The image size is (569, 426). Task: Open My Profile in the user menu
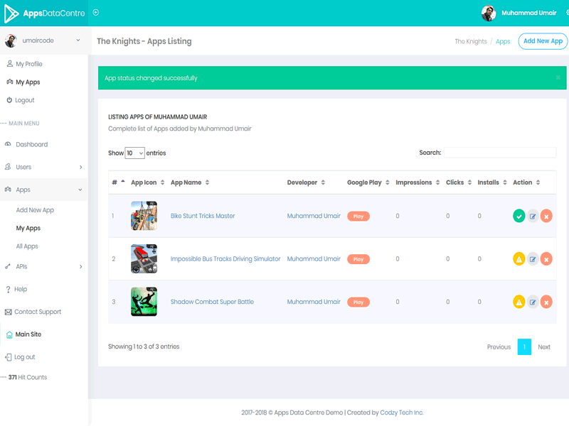[29, 64]
